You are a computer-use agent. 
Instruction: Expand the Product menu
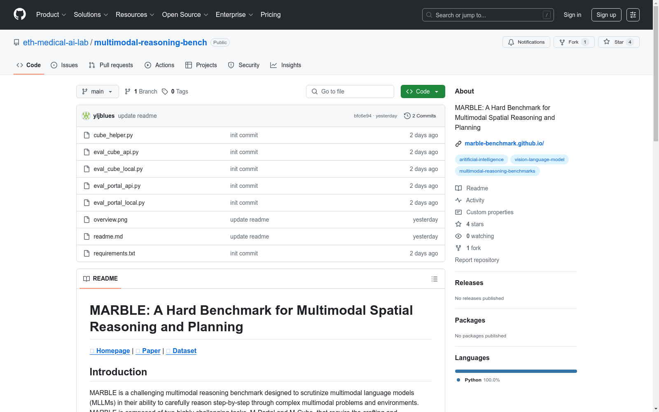pos(51,15)
